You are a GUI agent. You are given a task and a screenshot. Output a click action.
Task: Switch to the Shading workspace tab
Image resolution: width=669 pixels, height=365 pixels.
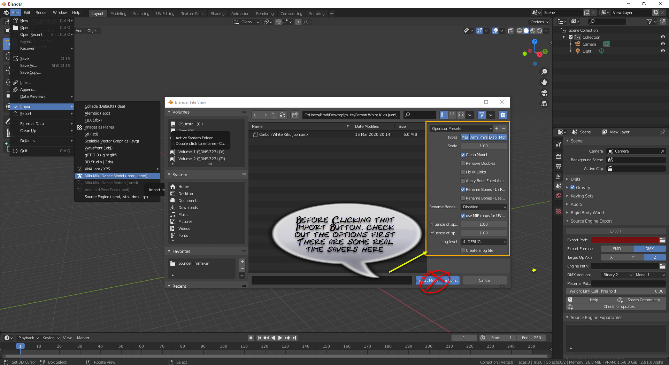coord(217,14)
